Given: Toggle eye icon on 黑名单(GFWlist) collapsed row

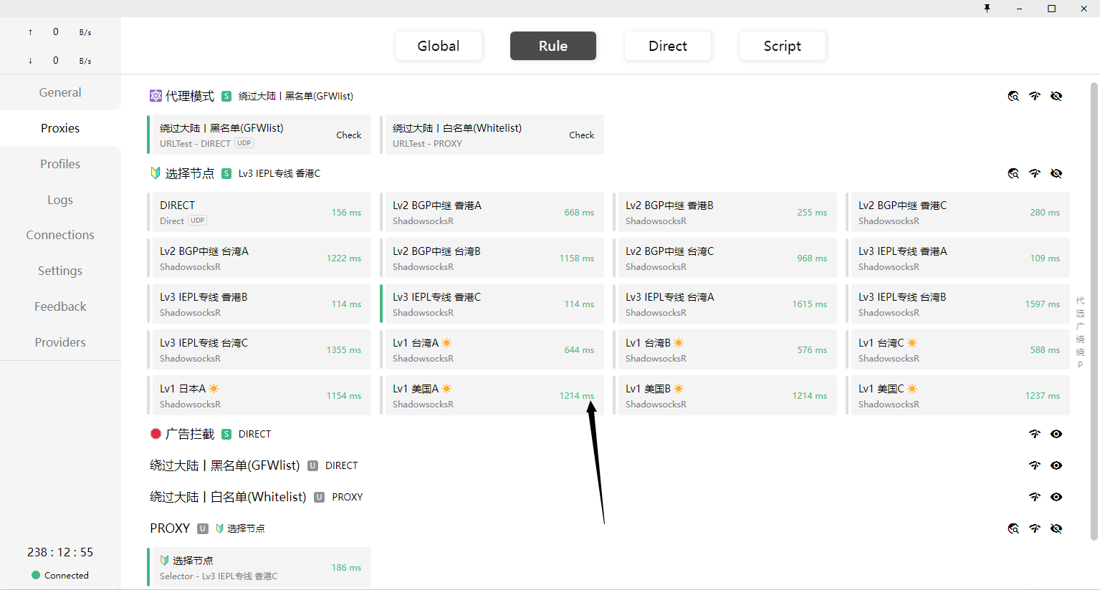Looking at the screenshot, I should point(1056,465).
